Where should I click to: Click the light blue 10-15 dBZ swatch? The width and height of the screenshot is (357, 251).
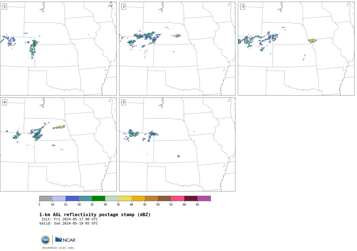(59, 199)
